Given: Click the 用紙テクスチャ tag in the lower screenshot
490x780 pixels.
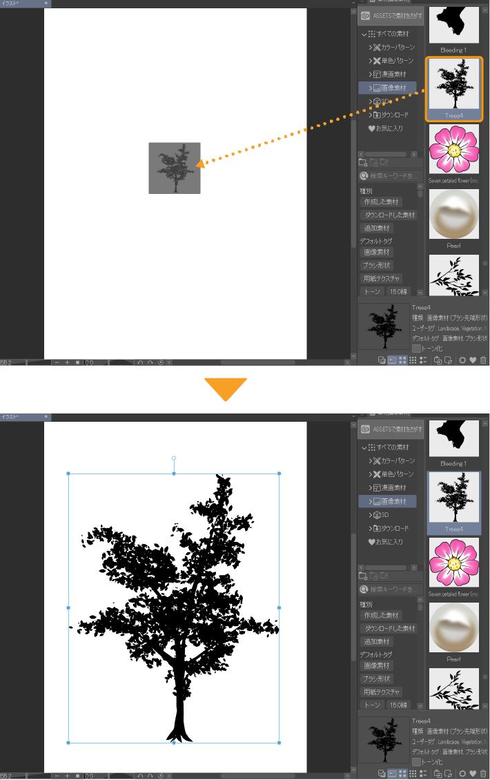Looking at the screenshot, I should pyautogui.click(x=381, y=692).
